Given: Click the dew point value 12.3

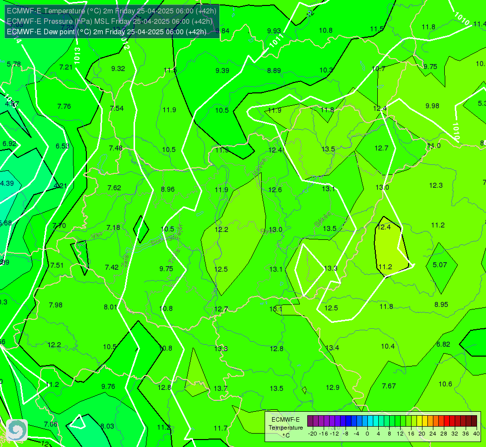Looking at the screenshot, I should [436, 185].
